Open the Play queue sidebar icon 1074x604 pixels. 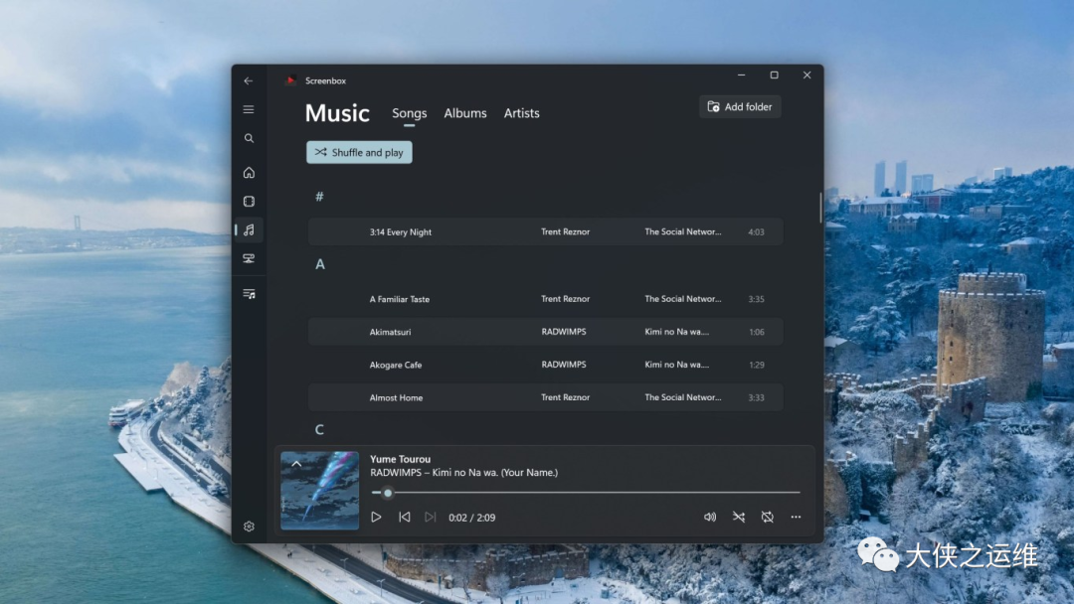pos(249,294)
